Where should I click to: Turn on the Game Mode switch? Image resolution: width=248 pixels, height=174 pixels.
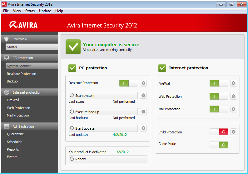(219, 145)
